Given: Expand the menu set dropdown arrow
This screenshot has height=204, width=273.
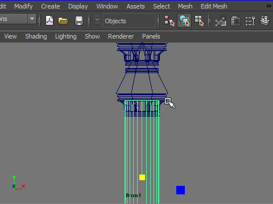Looking at the screenshot, I should point(32,19).
